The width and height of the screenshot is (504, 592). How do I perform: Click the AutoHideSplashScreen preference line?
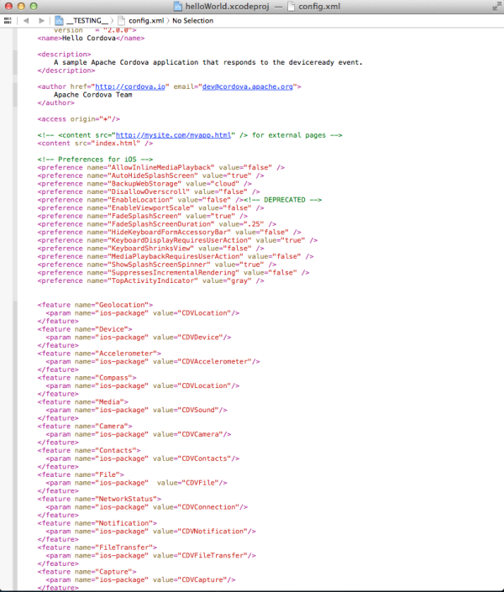pyautogui.click(x=150, y=176)
